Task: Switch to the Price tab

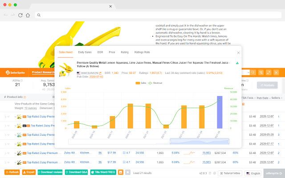Action: pyautogui.click(x=112, y=53)
